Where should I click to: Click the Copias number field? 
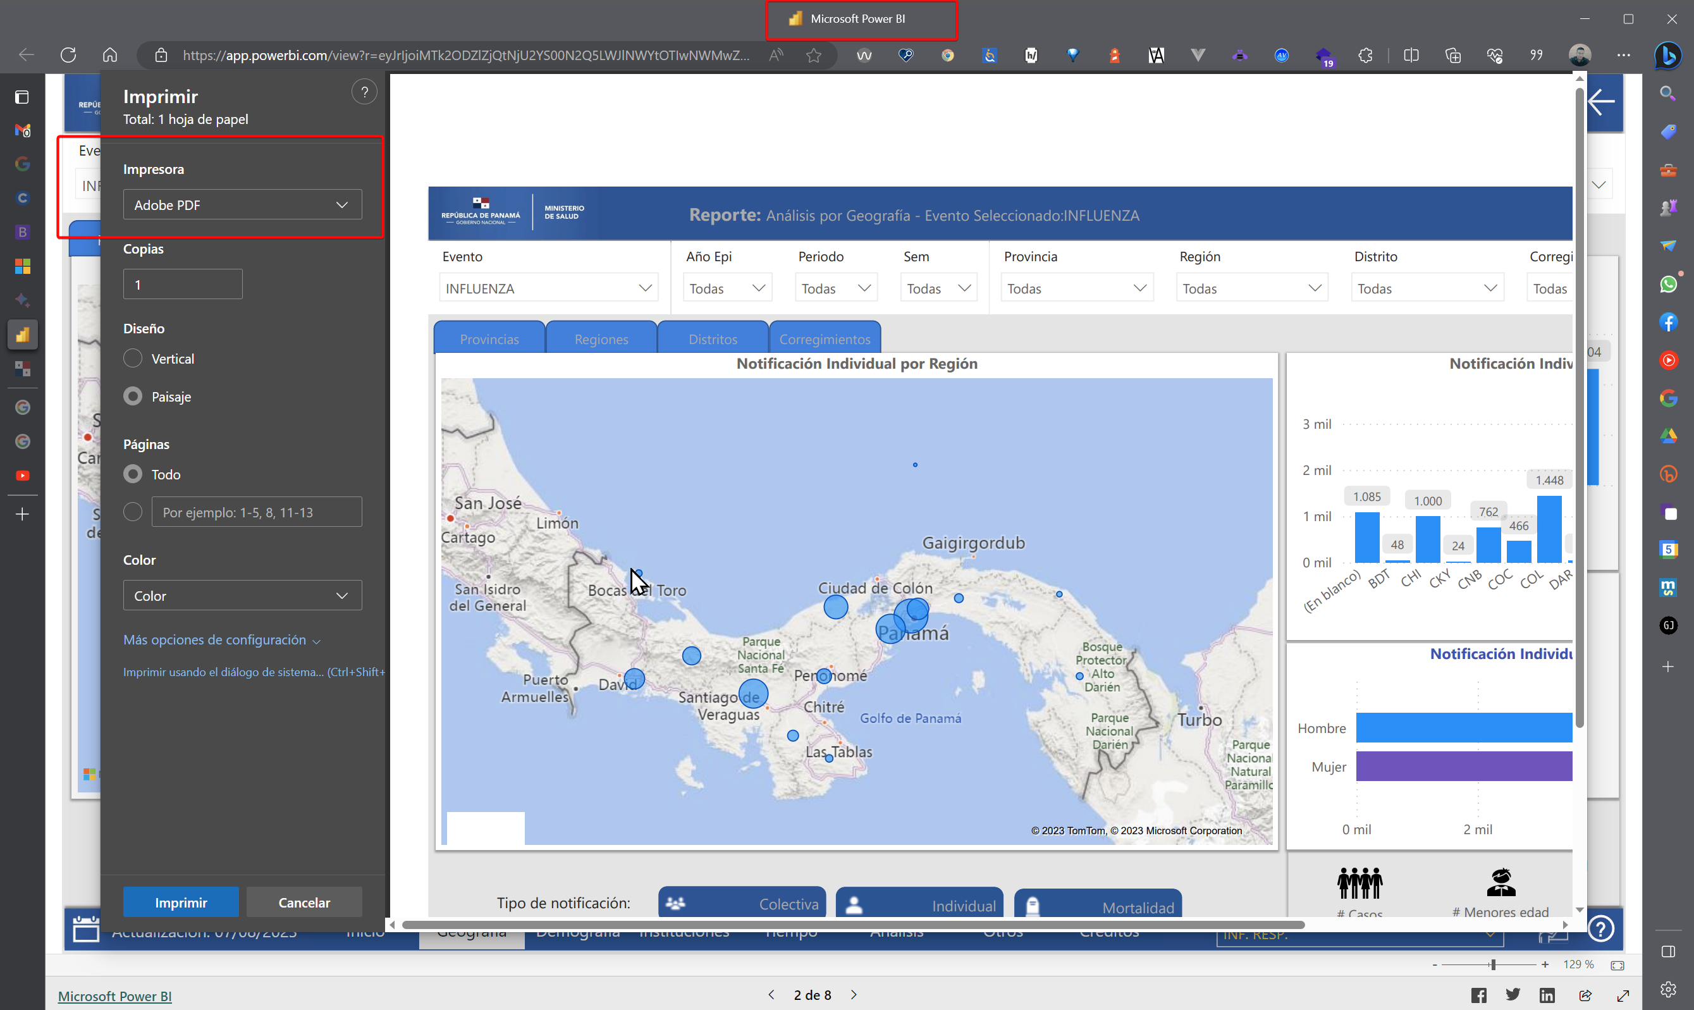point(182,284)
